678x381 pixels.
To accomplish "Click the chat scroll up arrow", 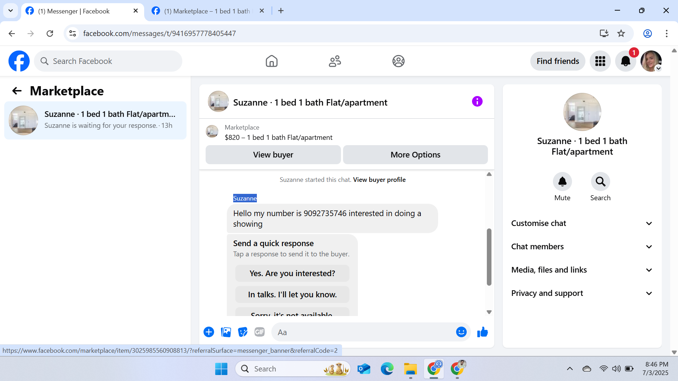I will point(489,174).
